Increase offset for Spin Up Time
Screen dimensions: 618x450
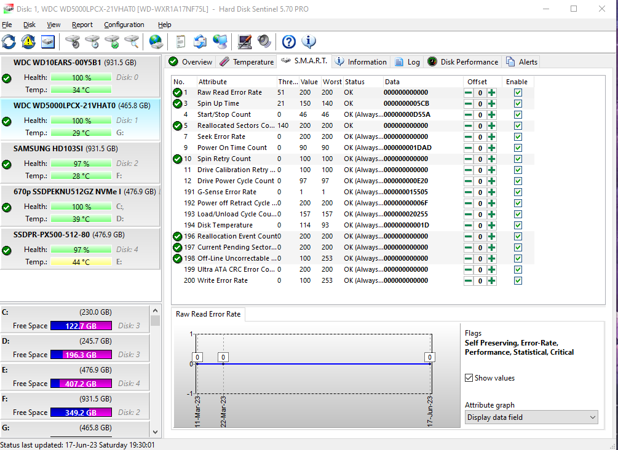pyautogui.click(x=491, y=104)
